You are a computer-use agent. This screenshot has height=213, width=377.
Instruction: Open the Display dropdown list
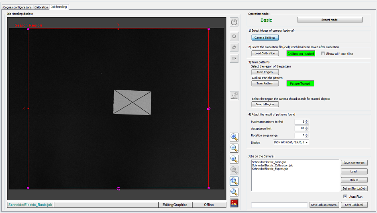(307, 142)
